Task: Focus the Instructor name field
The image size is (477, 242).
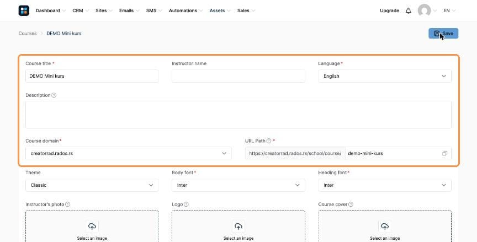Action: (238, 76)
